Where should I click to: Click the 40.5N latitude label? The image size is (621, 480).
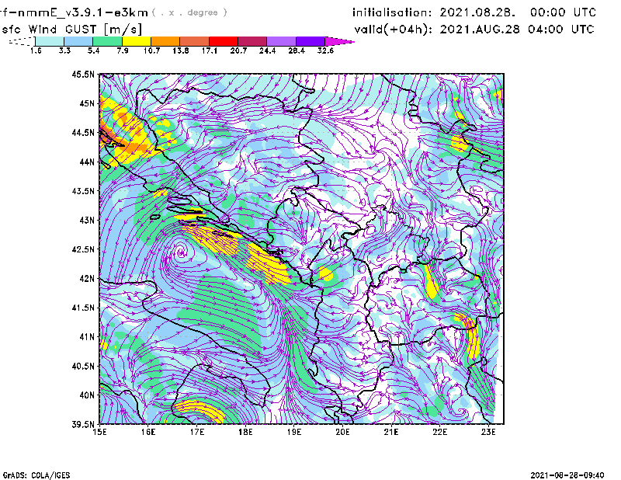coord(83,366)
